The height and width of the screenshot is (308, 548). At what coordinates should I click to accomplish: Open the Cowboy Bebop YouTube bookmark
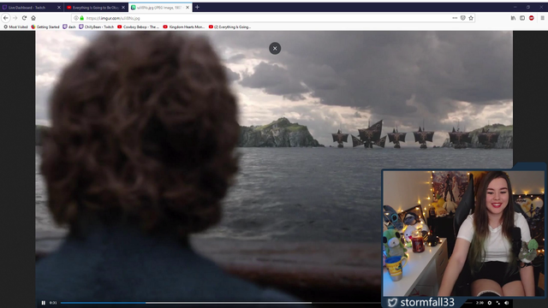point(138,27)
